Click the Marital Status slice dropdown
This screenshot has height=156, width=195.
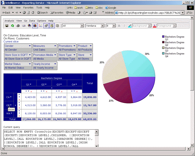tap(30, 64)
